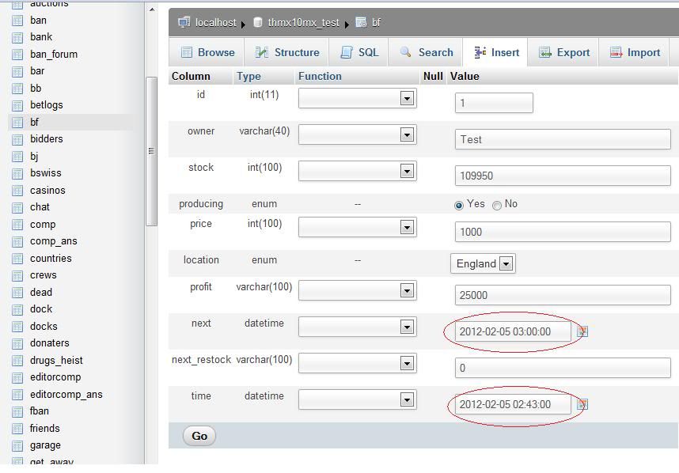Click the table icon beside bank
The image size is (679, 473).
pyautogui.click(x=17, y=37)
